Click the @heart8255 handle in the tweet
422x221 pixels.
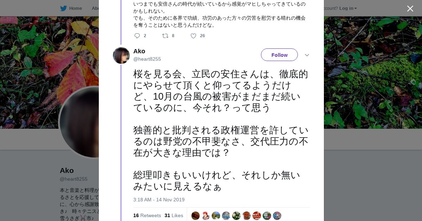[147, 59]
